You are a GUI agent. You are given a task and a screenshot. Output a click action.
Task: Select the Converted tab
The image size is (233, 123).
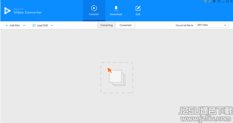point(126,25)
